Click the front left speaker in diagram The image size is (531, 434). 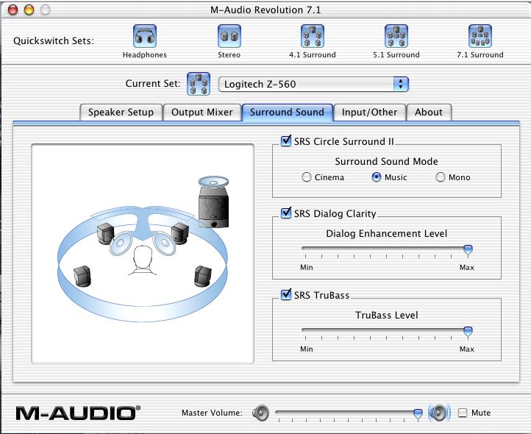pos(105,233)
